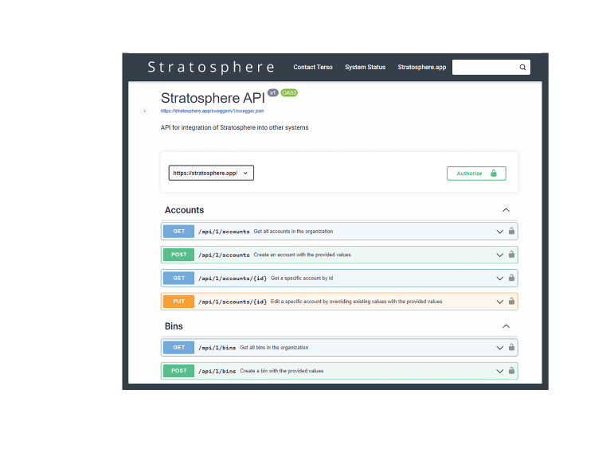Click the Authorize button

click(476, 173)
